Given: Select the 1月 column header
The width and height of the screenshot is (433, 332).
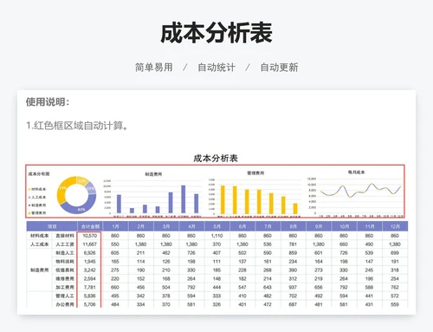Looking at the screenshot, I should pos(115,226).
